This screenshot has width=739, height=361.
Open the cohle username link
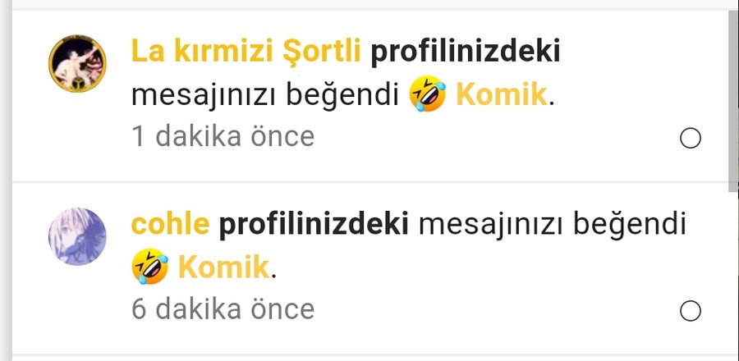(170, 224)
